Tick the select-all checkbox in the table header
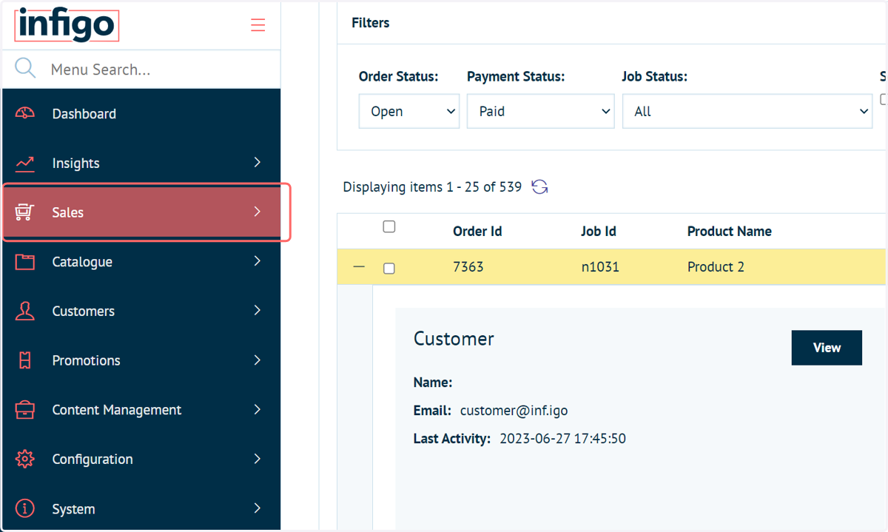This screenshot has height=532, width=888. pos(389,227)
